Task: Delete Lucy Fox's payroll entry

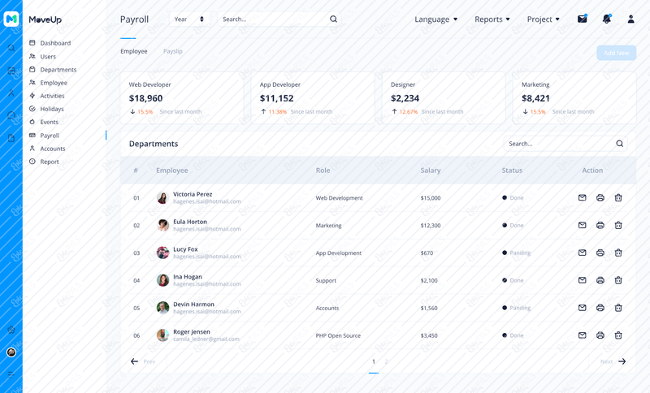Action: tap(618, 253)
